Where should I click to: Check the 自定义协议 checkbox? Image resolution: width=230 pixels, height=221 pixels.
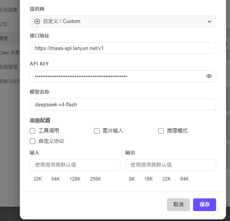[33, 141]
